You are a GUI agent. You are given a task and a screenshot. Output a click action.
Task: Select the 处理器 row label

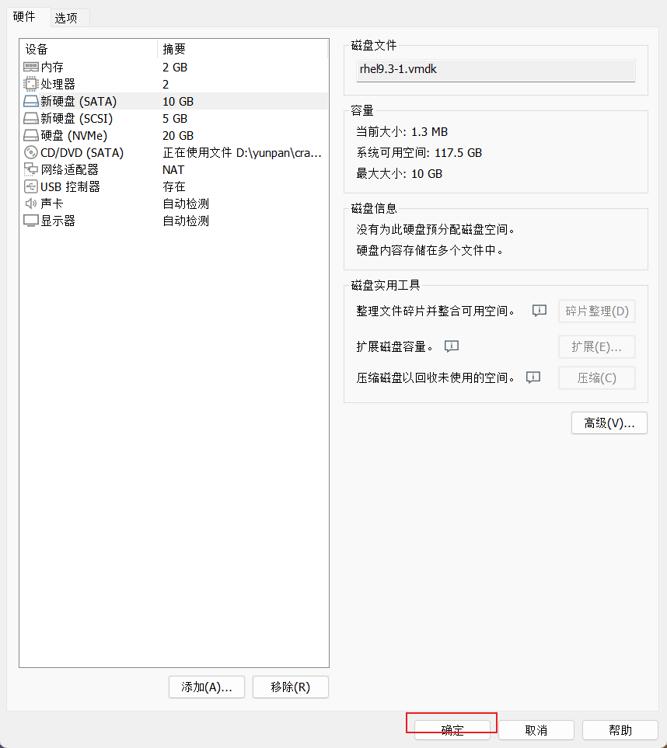pos(58,85)
